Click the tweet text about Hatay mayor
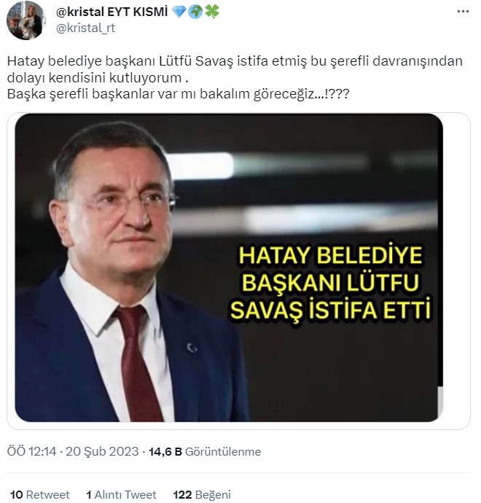This screenshot has height=503, width=481. pyautogui.click(x=235, y=77)
